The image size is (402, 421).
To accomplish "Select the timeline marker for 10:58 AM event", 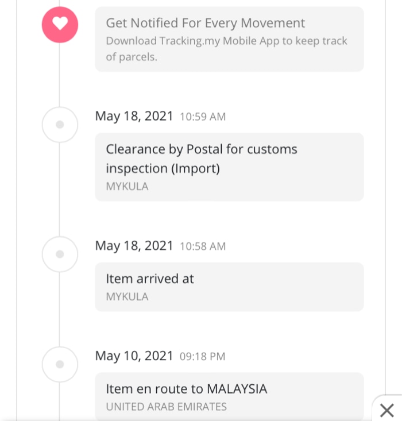I will 60,254.
